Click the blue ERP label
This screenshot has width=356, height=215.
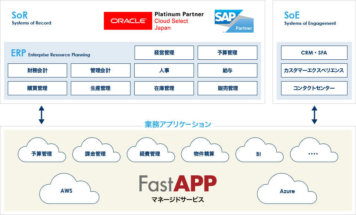(19, 53)
